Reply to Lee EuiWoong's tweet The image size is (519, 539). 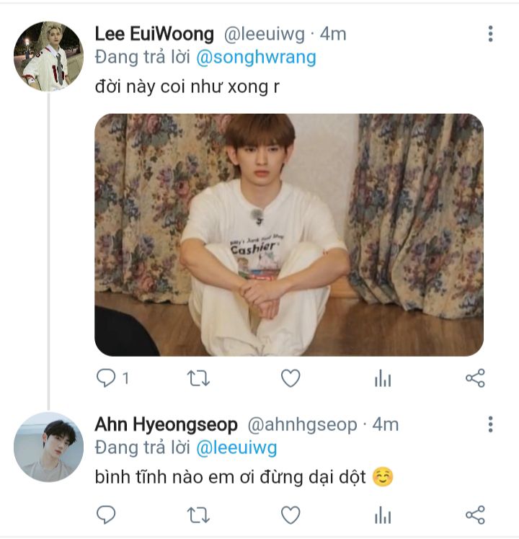tap(107, 378)
